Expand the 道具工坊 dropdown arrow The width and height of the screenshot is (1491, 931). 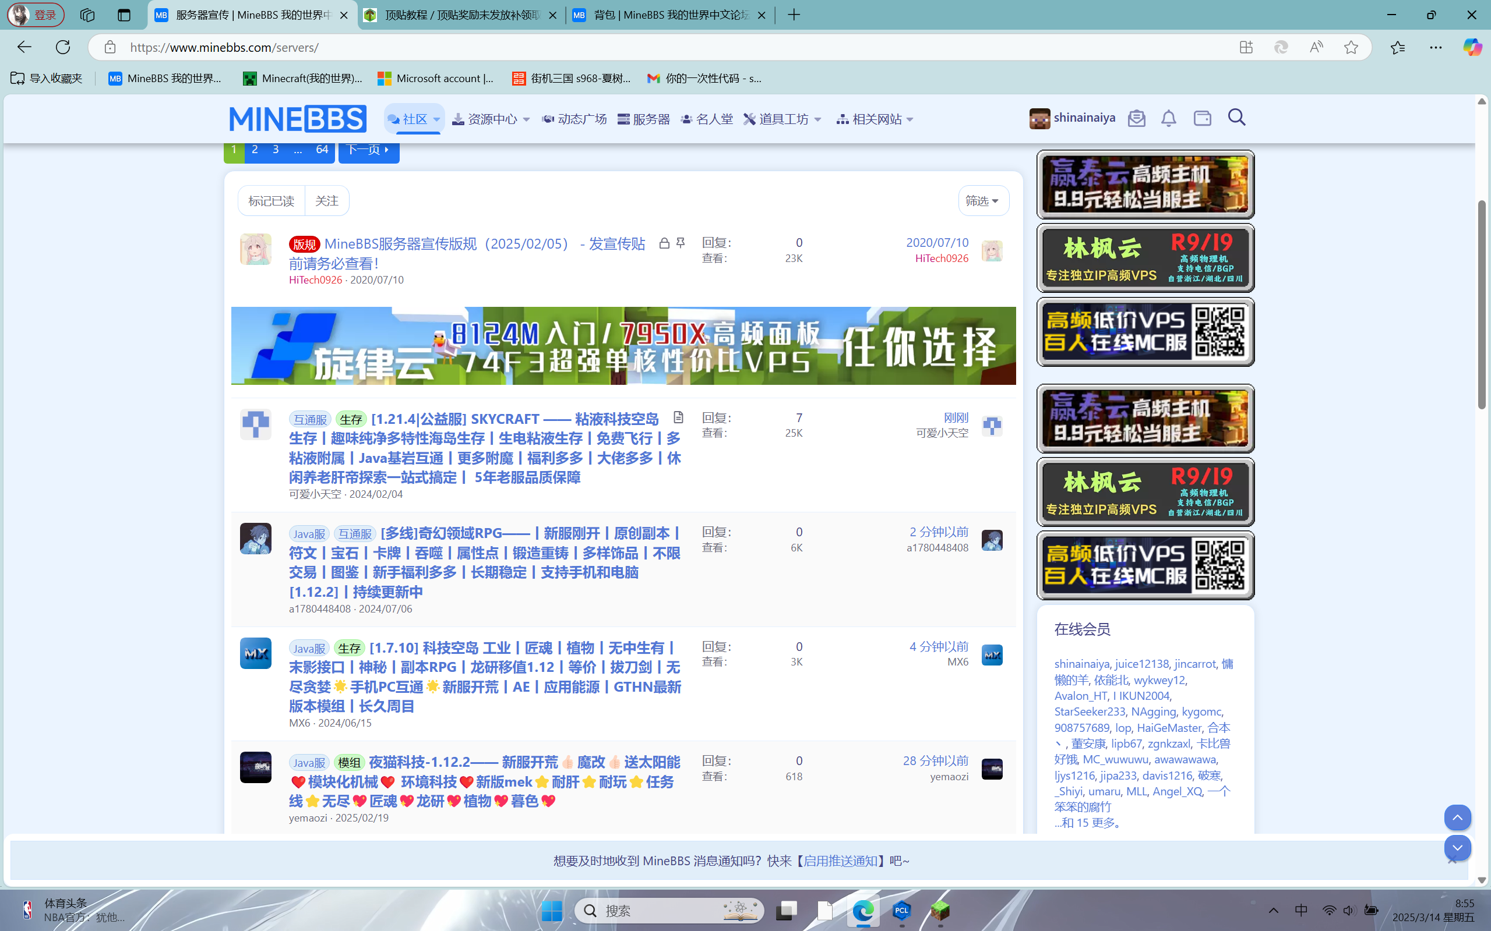817,119
